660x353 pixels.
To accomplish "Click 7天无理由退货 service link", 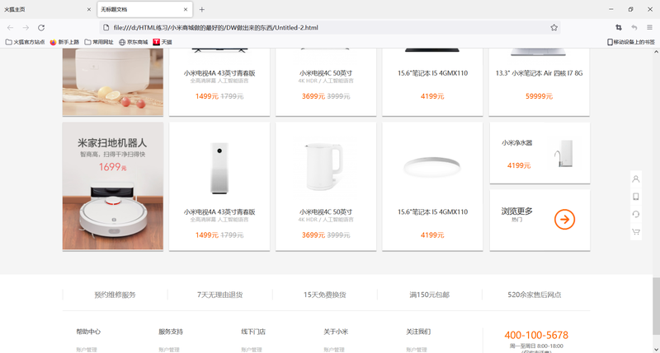I will click(219, 295).
